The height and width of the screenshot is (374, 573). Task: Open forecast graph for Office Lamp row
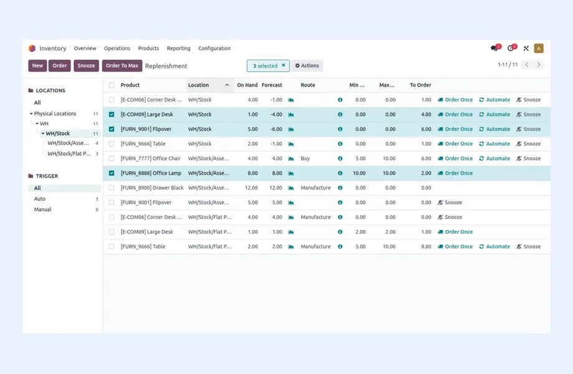(x=291, y=173)
